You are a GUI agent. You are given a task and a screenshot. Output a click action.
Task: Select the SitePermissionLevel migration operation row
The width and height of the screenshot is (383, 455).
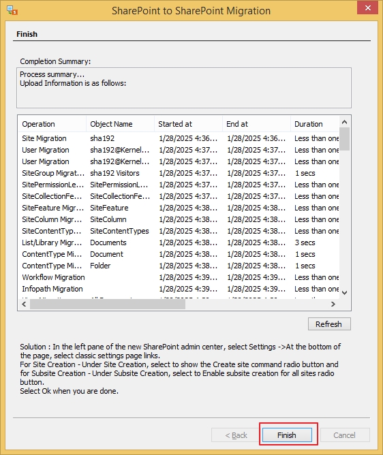click(x=179, y=185)
